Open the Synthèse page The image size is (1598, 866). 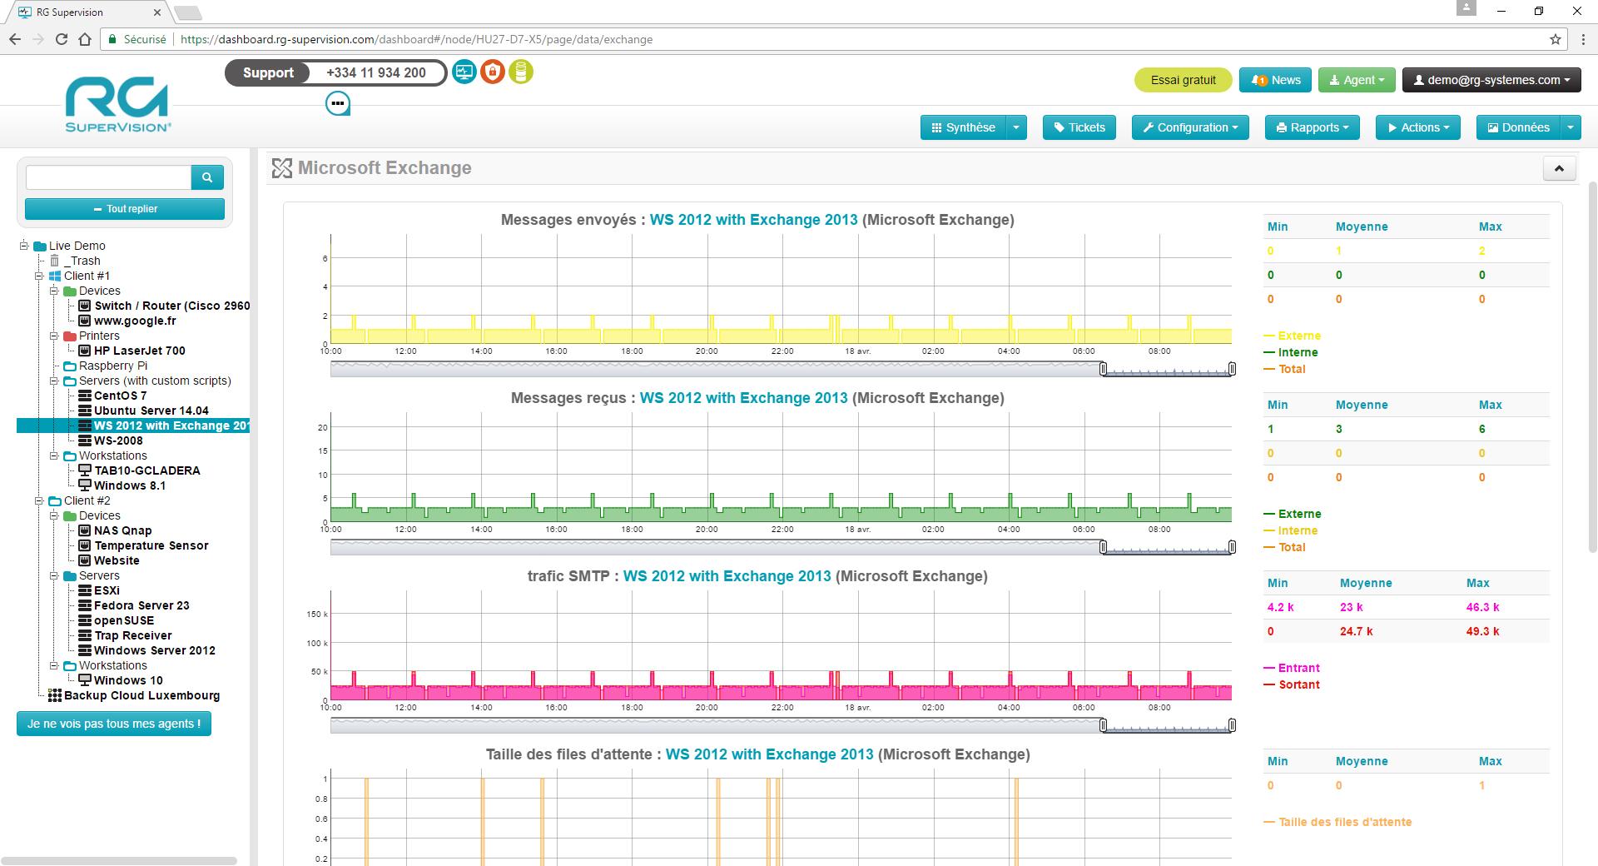pyautogui.click(x=964, y=127)
